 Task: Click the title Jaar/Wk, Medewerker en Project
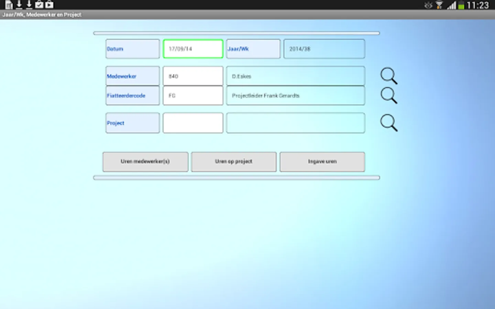click(x=42, y=15)
